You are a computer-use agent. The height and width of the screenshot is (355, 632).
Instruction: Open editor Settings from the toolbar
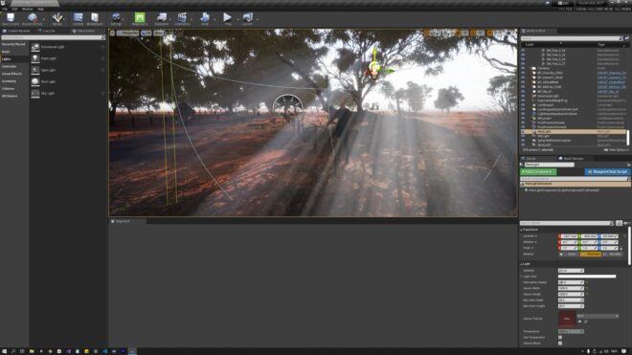pyautogui.click(x=116, y=18)
